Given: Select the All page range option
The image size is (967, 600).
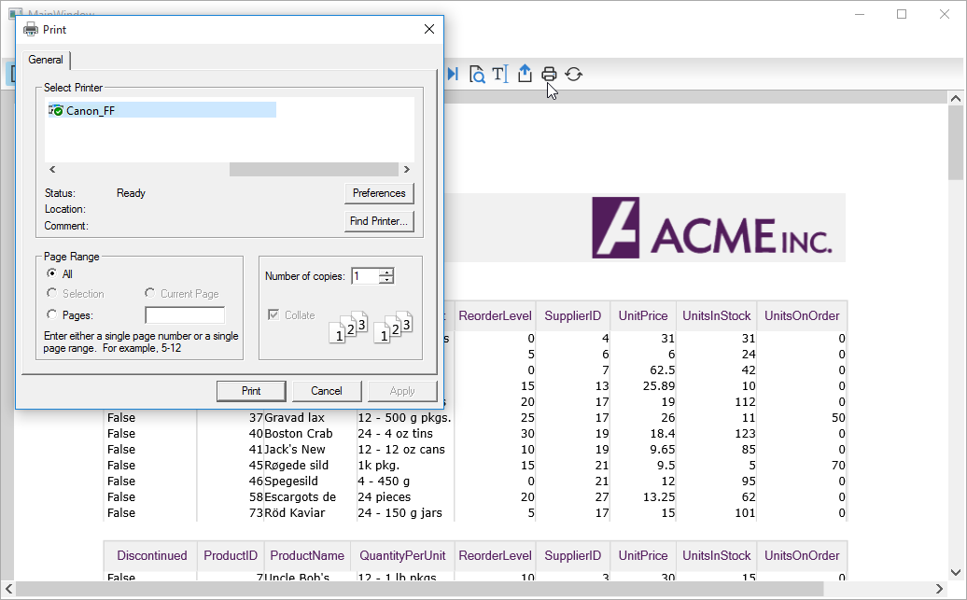Looking at the screenshot, I should [x=52, y=274].
